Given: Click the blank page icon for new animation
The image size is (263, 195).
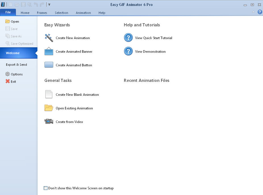Looking at the screenshot, I should tap(49, 94).
